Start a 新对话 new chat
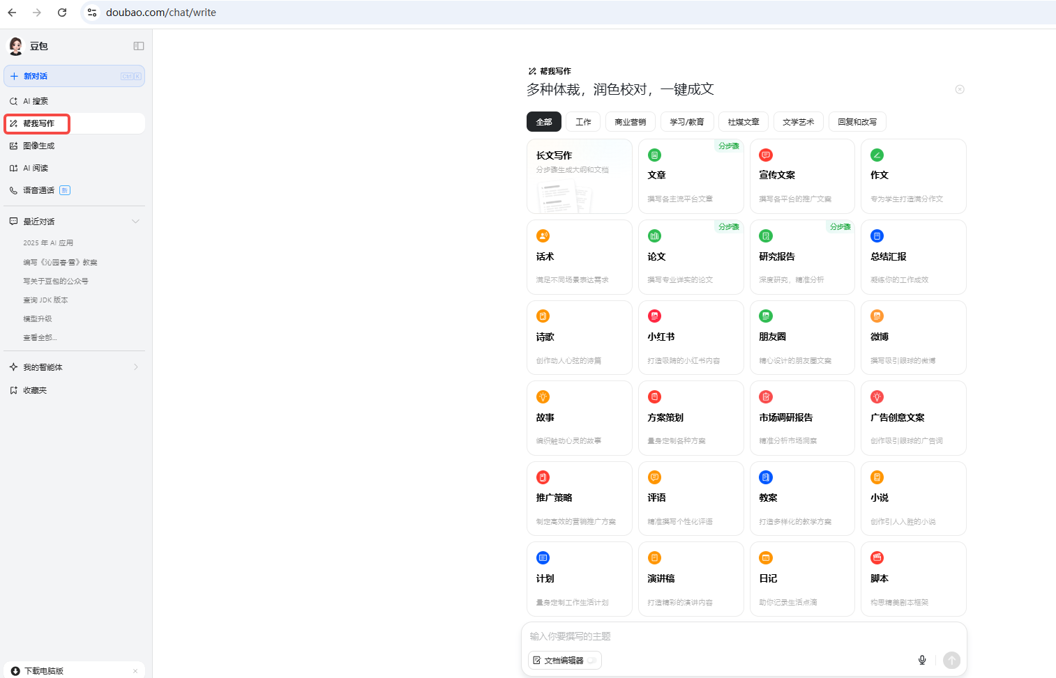The height and width of the screenshot is (678, 1056). pyautogui.click(x=74, y=76)
